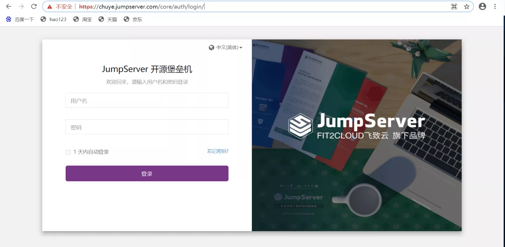The height and width of the screenshot is (247, 505).
Task: Open the browser profile avatar icon
Action: click(x=482, y=6)
